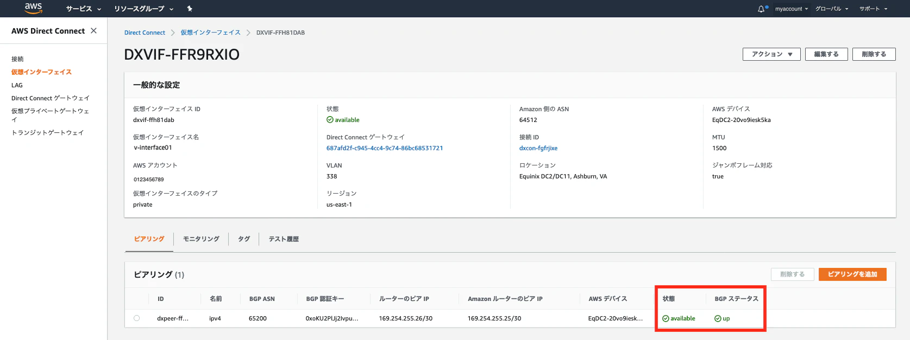Switch to the モニタリング tab
Image resolution: width=910 pixels, height=340 pixels.
[201, 239]
